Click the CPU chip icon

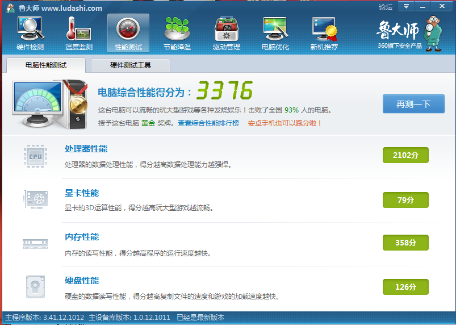[x=35, y=157]
